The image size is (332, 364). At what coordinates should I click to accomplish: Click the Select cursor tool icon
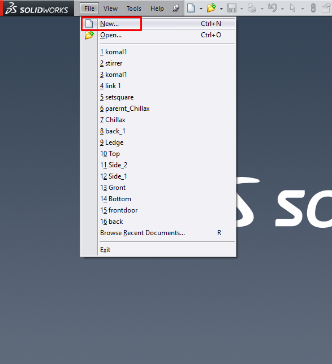[293, 8]
